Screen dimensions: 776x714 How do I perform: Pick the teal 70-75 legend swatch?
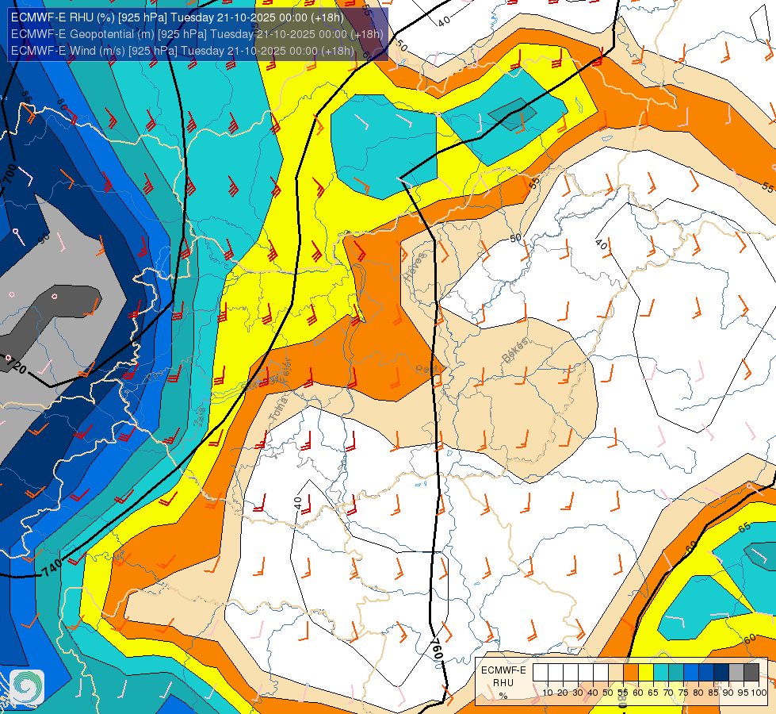(x=676, y=674)
